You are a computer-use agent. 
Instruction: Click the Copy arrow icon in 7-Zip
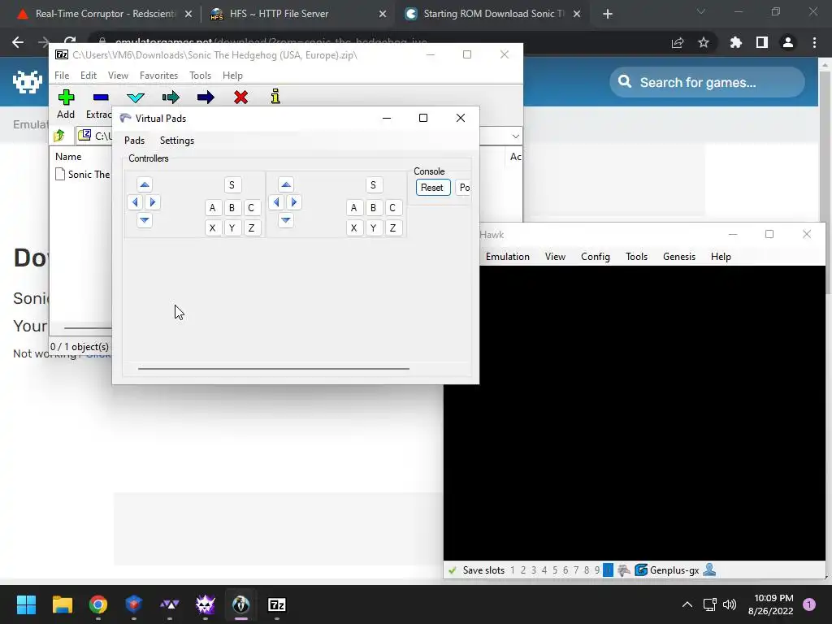tap(171, 97)
